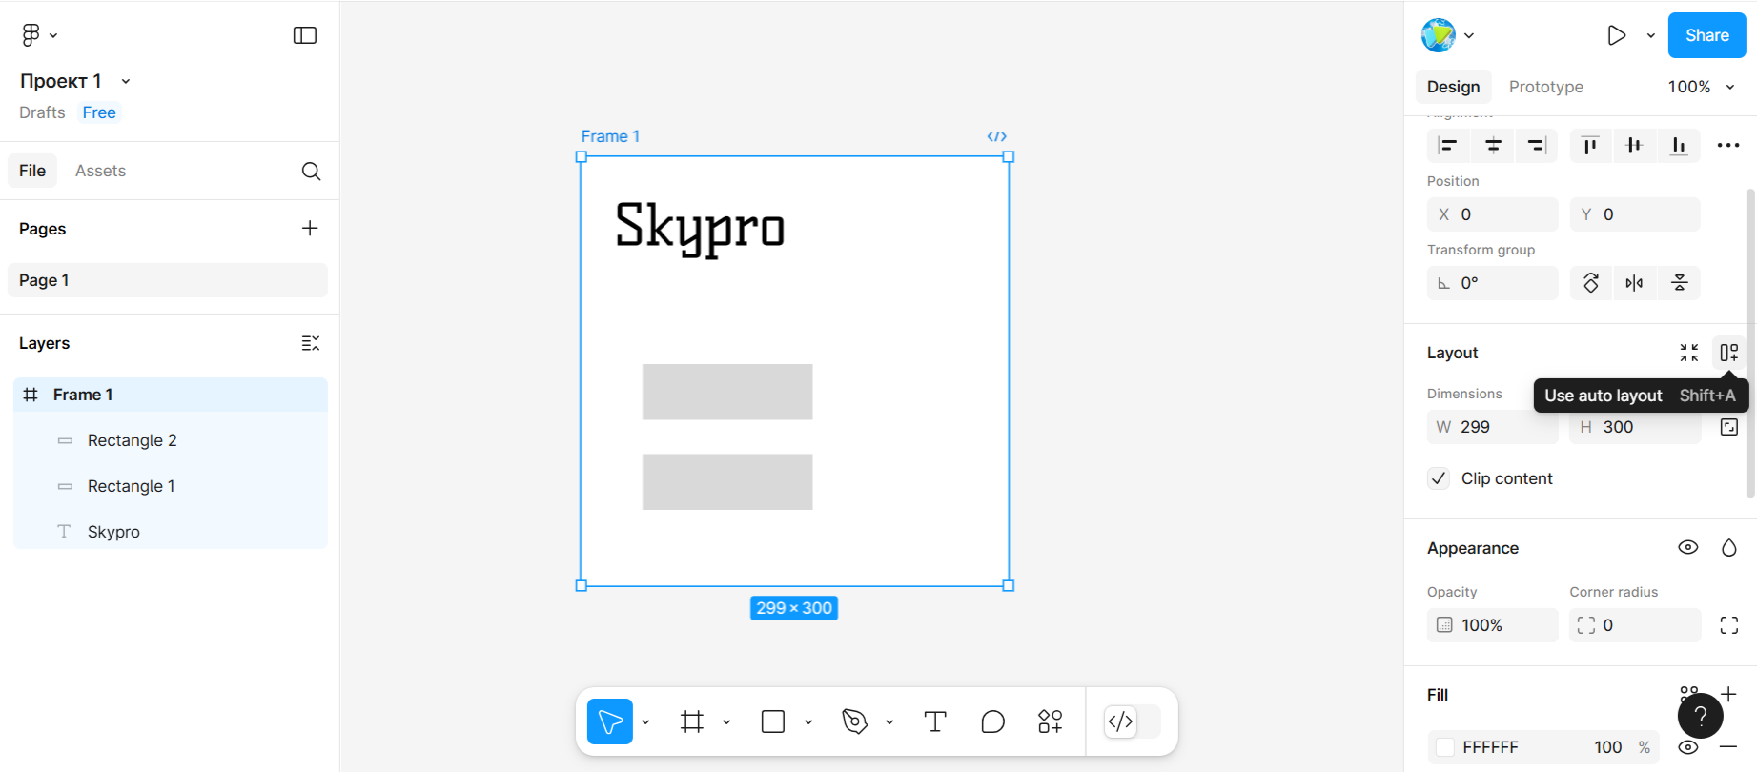Lock aspect ratio icon beside height
1757x772 pixels.
click(x=1729, y=427)
